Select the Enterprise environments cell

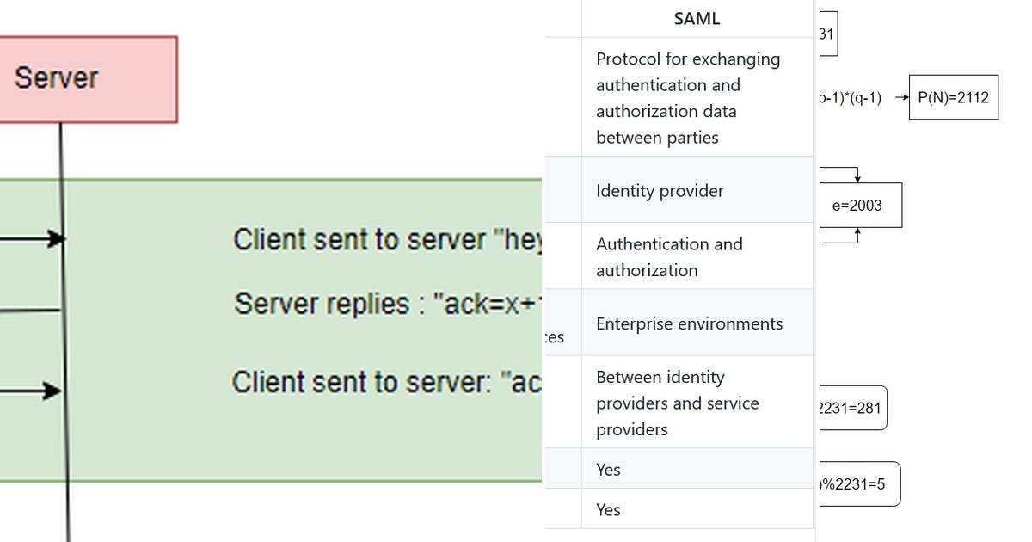pos(697,323)
